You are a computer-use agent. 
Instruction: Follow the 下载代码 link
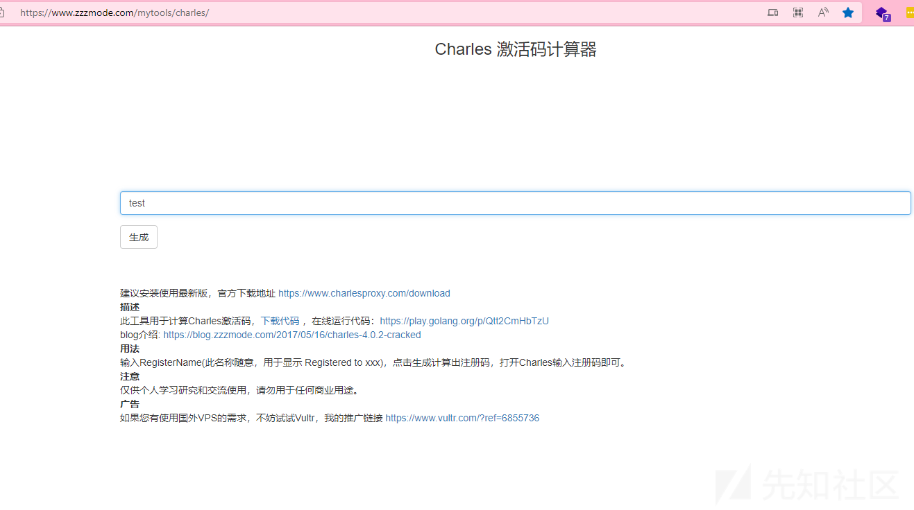point(280,321)
